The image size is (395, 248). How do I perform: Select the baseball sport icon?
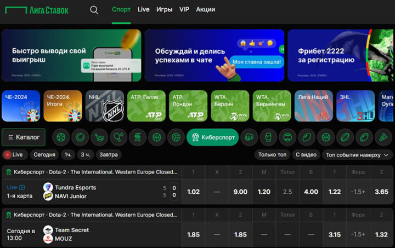pyautogui.click(x=287, y=137)
